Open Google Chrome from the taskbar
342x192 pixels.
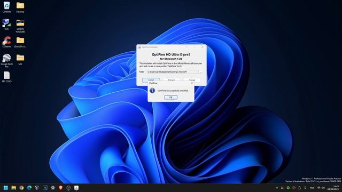pos(21,188)
